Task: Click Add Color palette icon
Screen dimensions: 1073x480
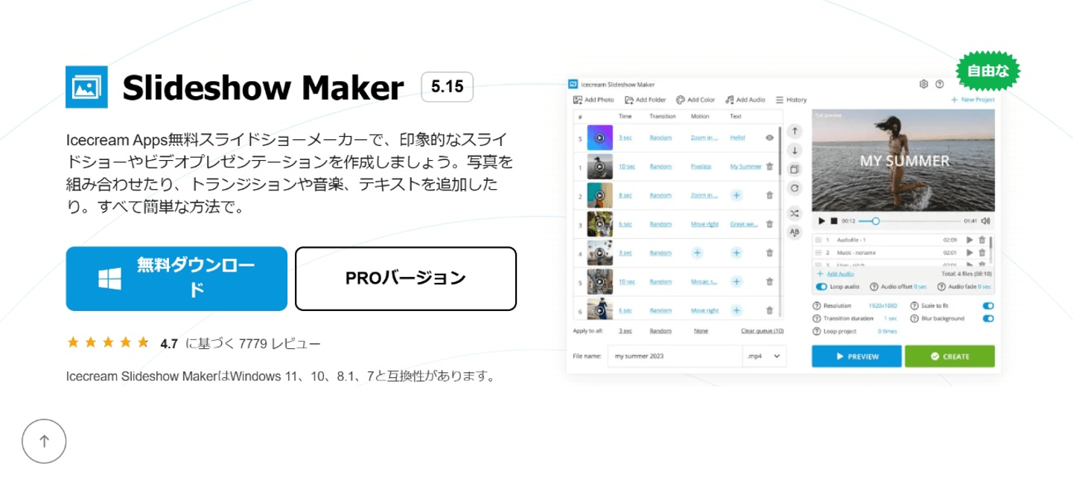Action: coord(681,100)
